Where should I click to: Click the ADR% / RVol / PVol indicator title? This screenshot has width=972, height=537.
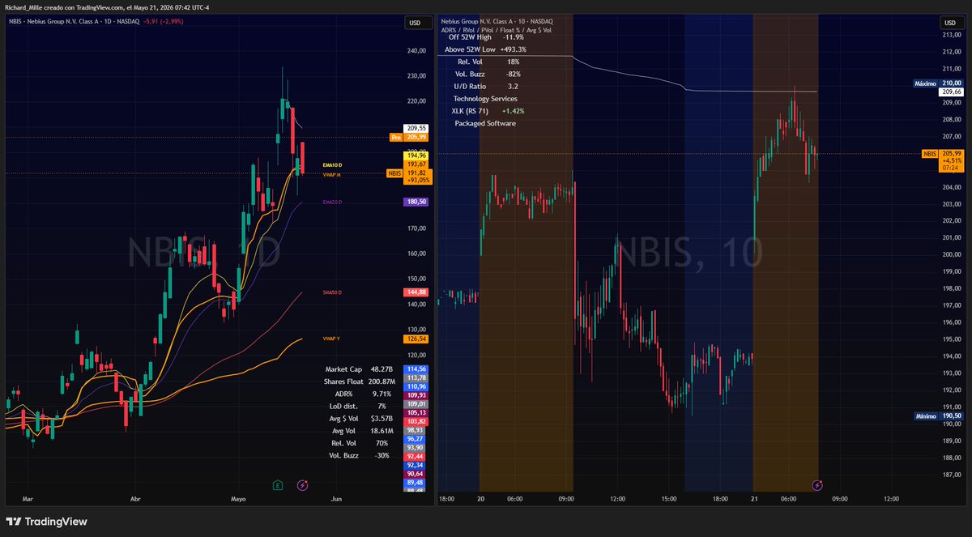[497, 30]
